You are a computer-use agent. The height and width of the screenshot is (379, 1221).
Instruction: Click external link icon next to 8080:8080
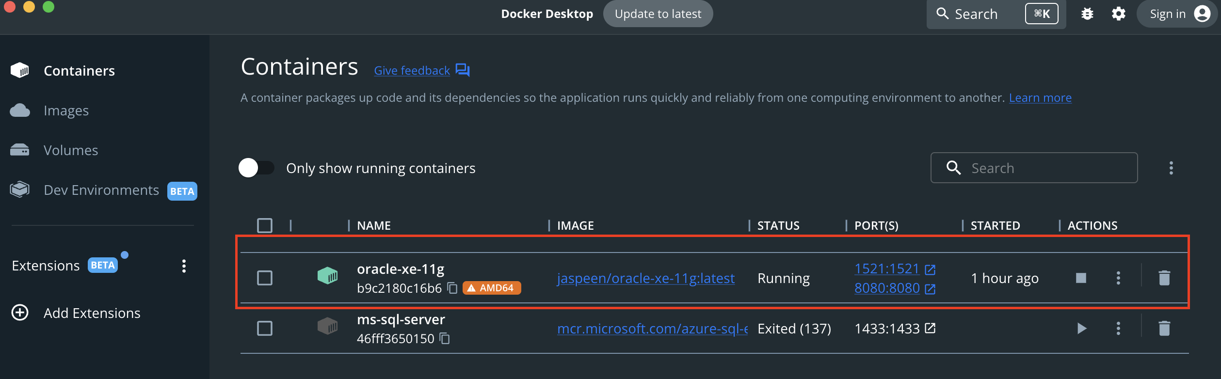coord(930,289)
